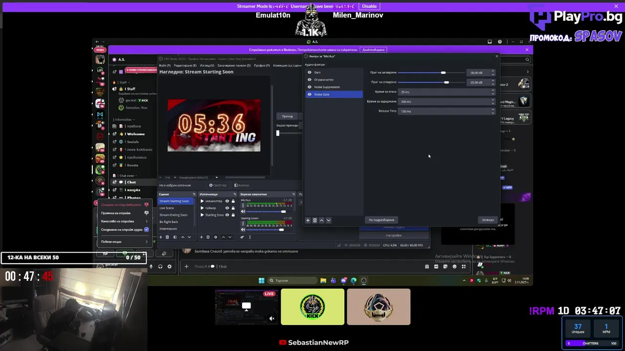Delete the selected filter with the trash icon

pos(315,220)
